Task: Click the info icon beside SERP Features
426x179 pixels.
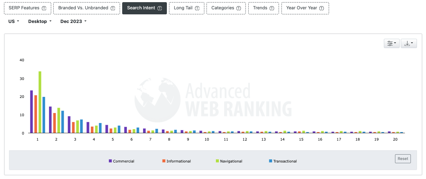Action: coord(44,8)
